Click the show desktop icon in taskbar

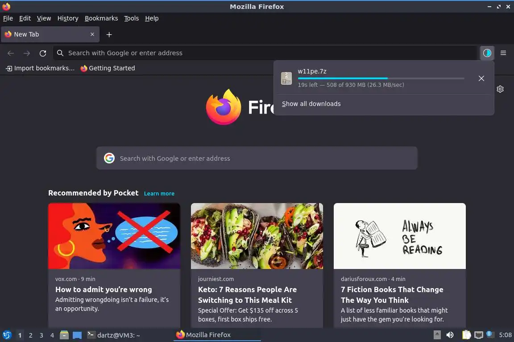coord(77,335)
